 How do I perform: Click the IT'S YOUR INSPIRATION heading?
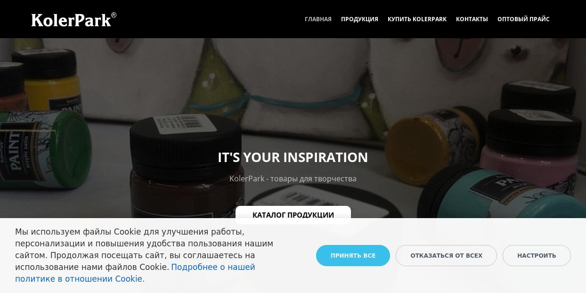click(x=293, y=157)
